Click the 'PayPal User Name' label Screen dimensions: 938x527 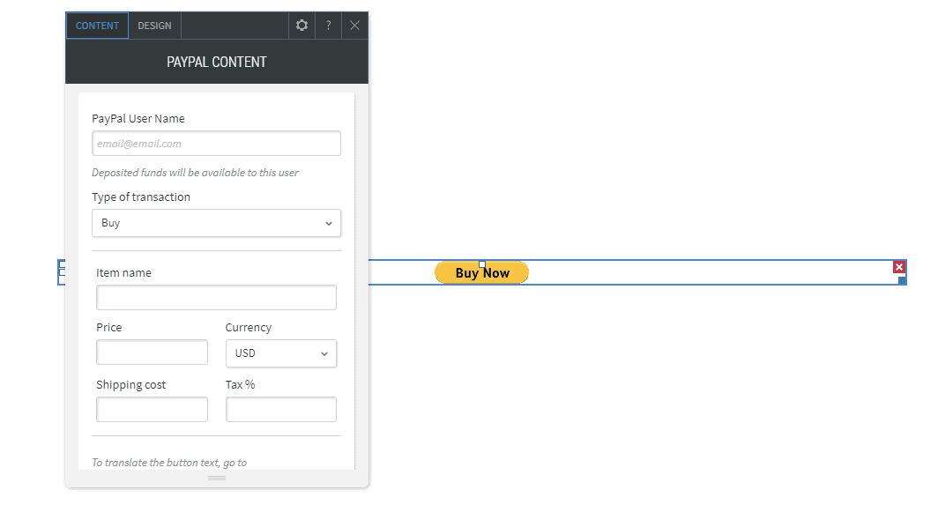point(138,118)
